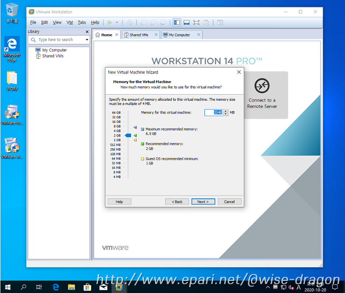Click the Revert Snapshot toolbar icon
This screenshot has height=293, width=345.
click(x=154, y=22)
